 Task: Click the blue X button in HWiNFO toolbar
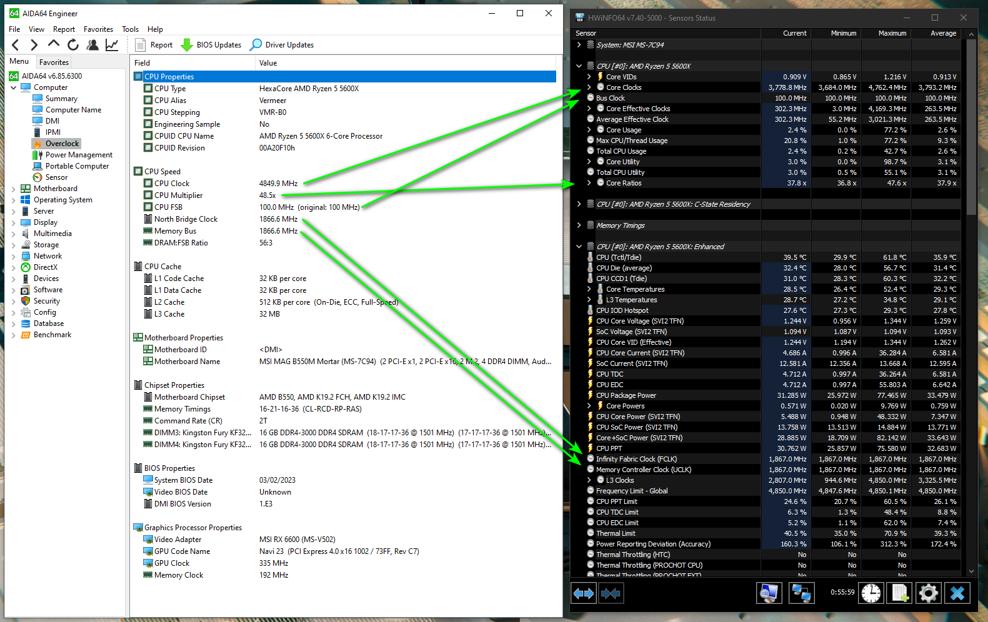click(957, 593)
